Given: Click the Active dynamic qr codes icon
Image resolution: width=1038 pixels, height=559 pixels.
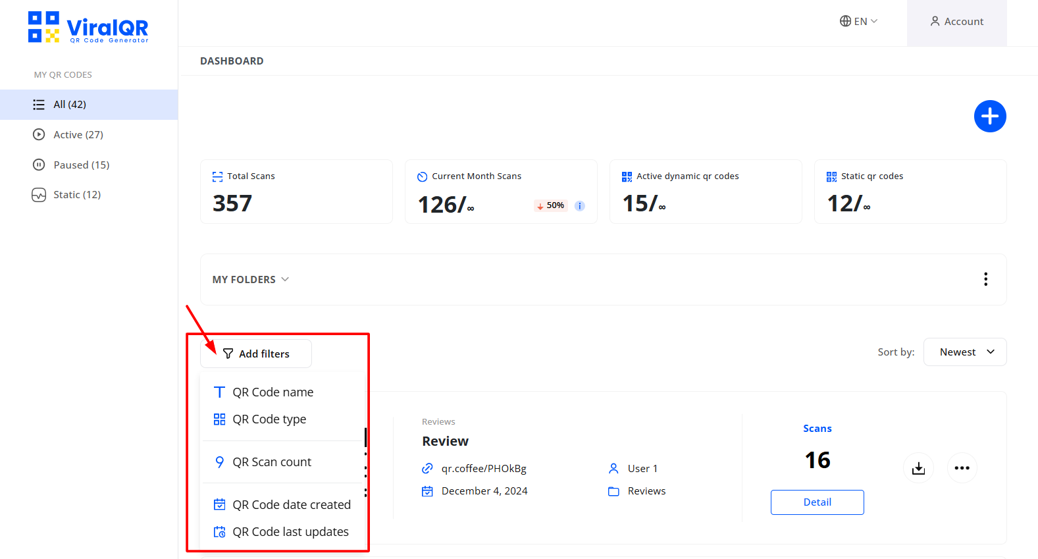Looking at the screenshot, I should click(627, 176).
